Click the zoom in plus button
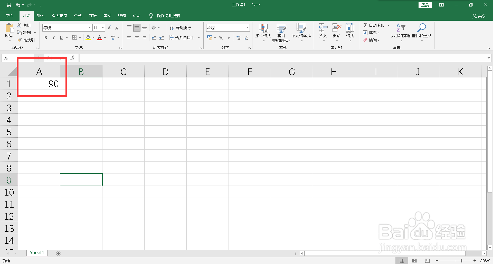Viewport: 493px width, 264px height. [x=475, y=261]
